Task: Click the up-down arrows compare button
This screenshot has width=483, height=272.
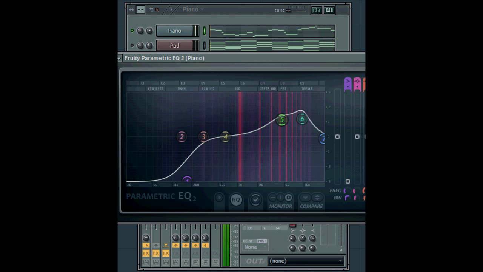Action: [317, 198]
